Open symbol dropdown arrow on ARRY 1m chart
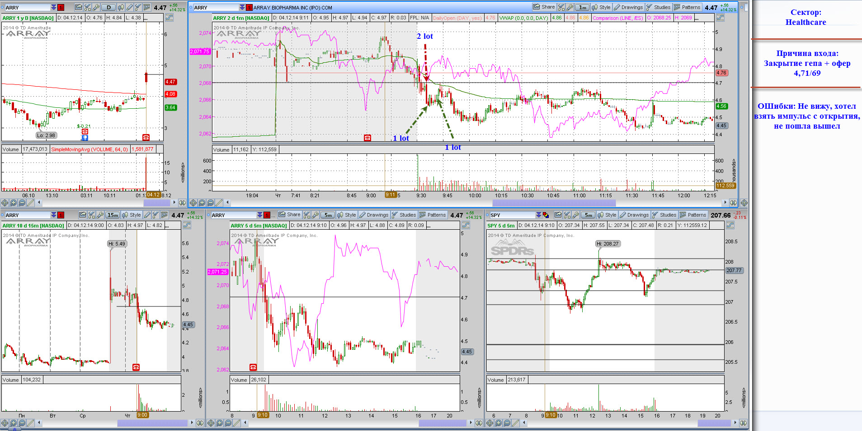This screenshot has height=431, width=862. click(242, 7)
